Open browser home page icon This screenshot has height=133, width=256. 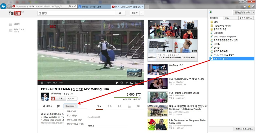pos(245,6)
